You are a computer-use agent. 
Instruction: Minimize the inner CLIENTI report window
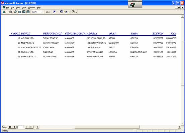click(176, 8)
